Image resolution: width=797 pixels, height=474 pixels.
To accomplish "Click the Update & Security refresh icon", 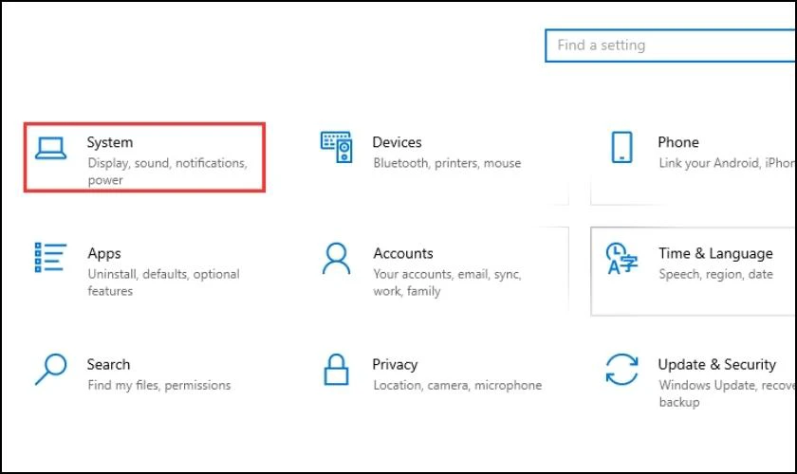I will tap(621, 370).
